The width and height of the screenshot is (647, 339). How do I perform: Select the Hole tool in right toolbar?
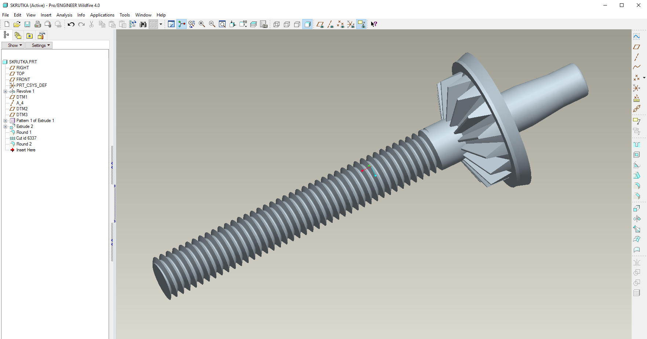(x=637, y=144)
